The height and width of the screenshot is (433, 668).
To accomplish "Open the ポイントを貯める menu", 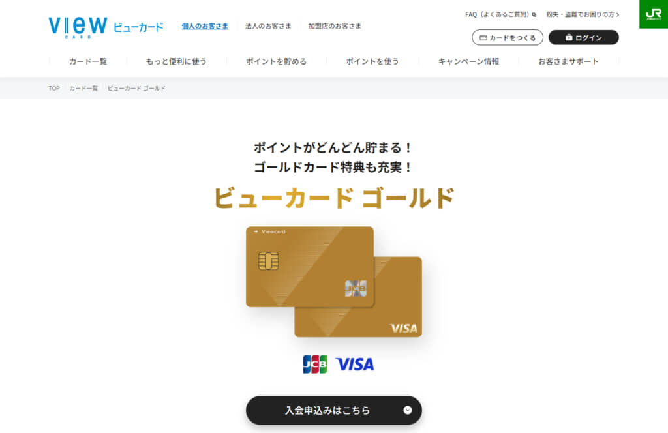I will pos(276,61).
